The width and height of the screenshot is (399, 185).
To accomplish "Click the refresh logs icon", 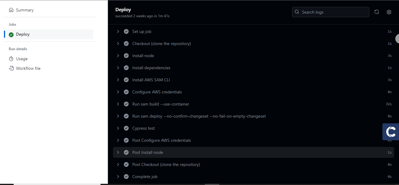I will [377, 12].
